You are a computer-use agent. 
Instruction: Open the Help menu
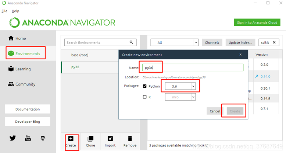click(15, 11)
